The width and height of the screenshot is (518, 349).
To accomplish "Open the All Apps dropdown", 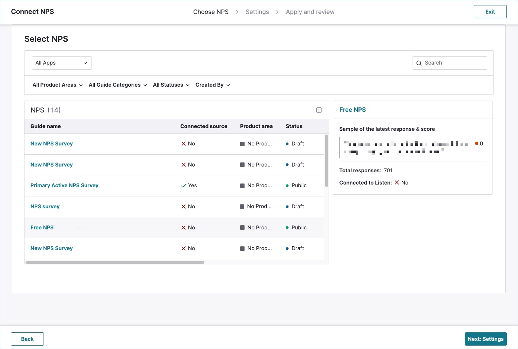I will tap(62, 63).
